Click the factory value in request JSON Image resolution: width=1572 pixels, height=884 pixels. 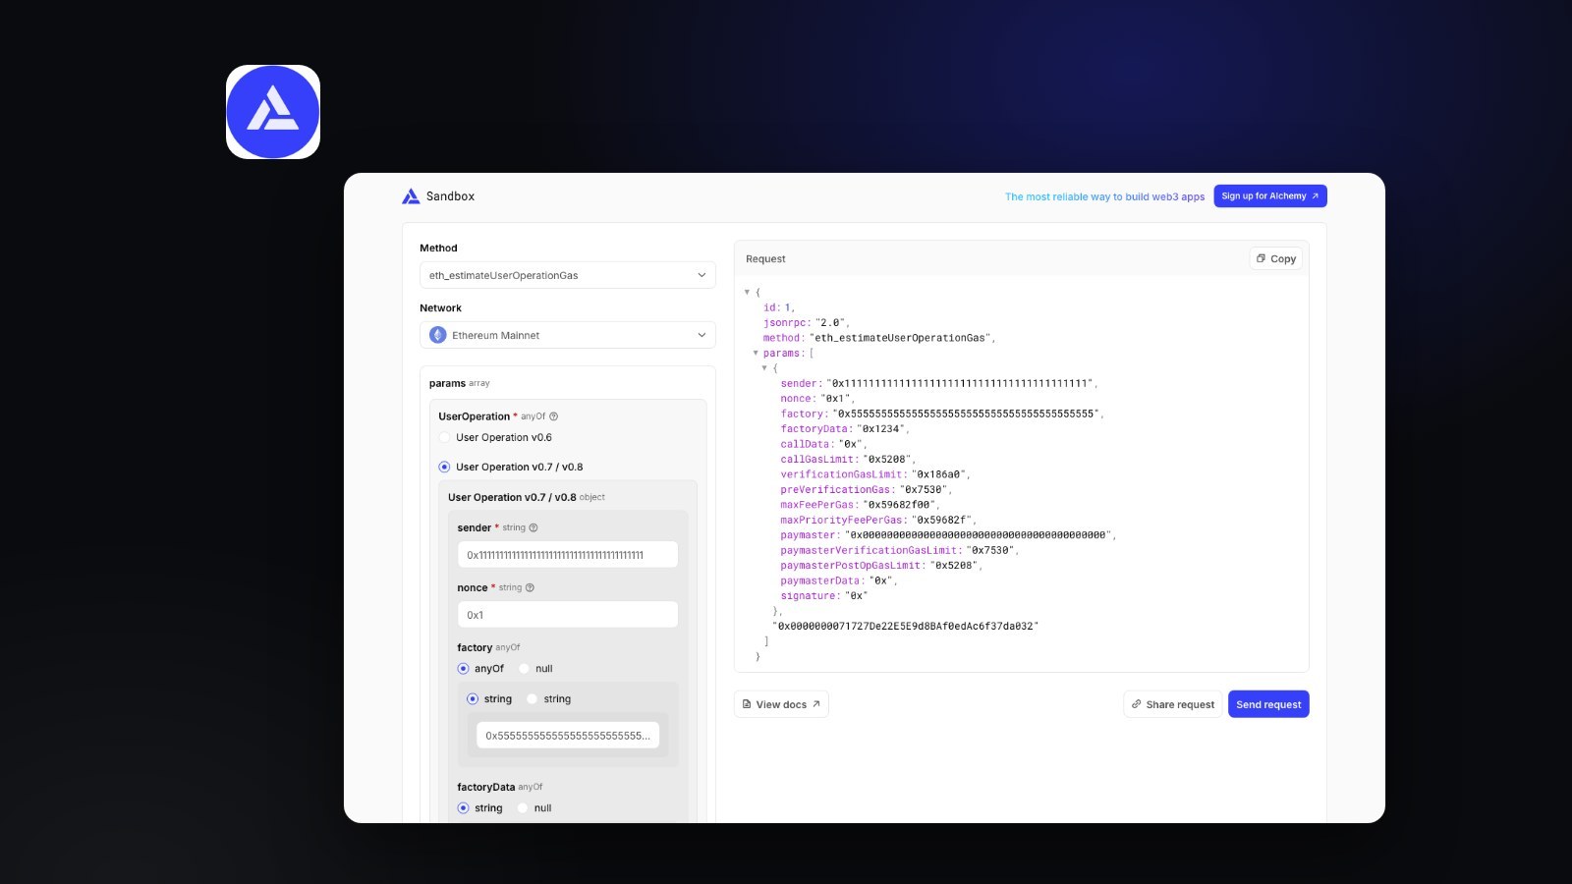click(966, 414)
